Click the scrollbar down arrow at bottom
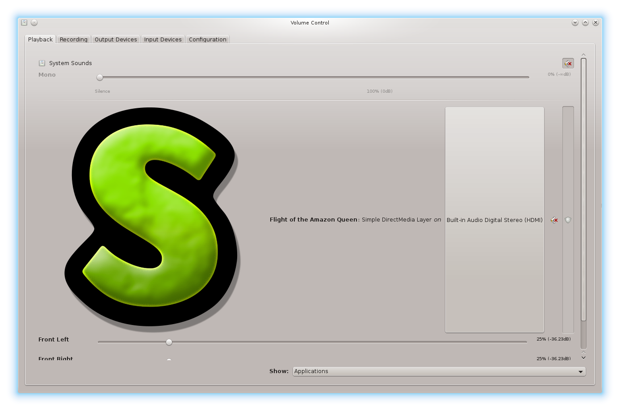Viewport: 620px width, 411px height. pos(583,358)
